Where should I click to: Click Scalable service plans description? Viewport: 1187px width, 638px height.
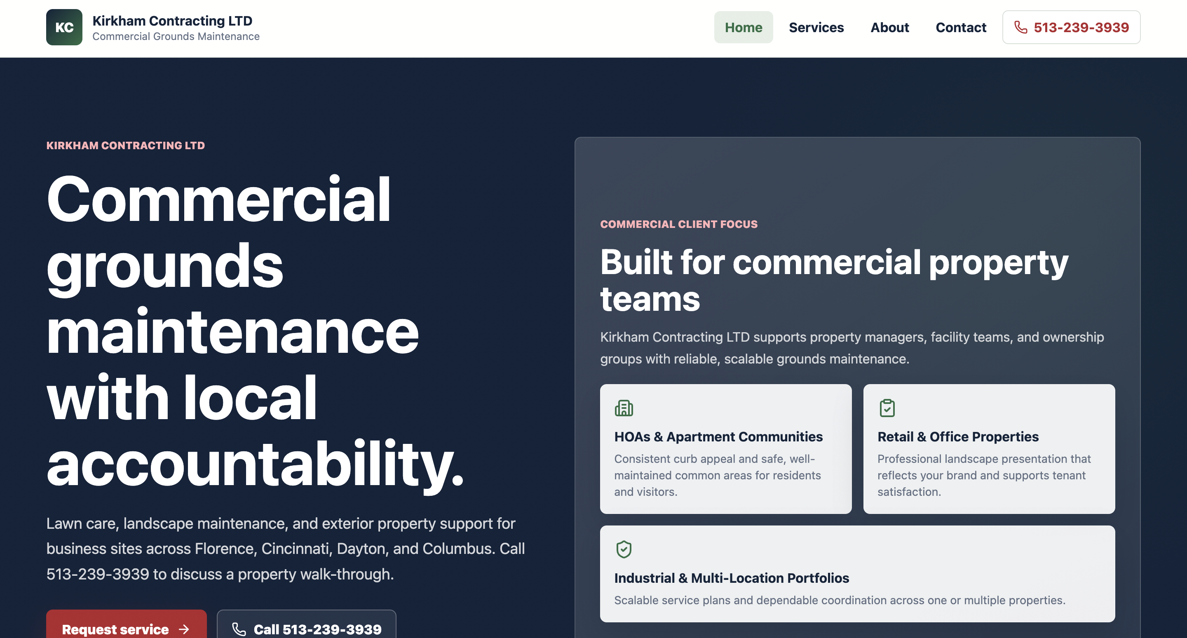point(840,600)
